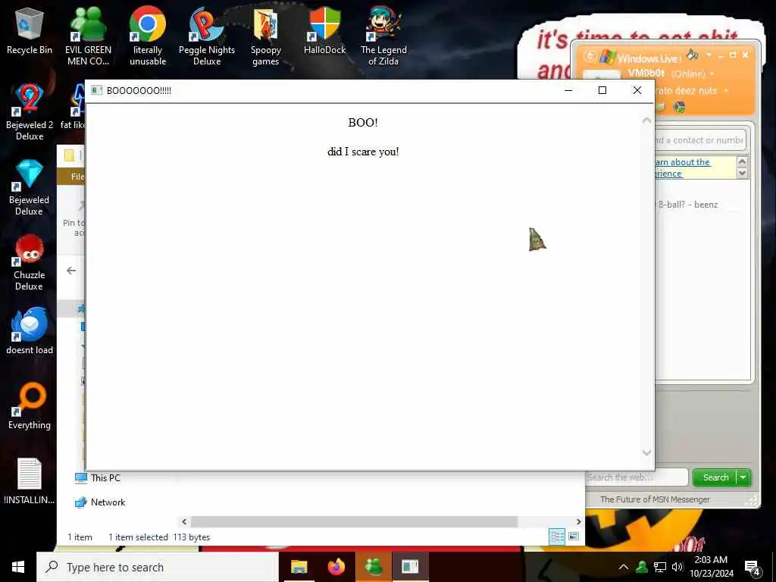The height and width of the screenshot is (582, 776).
Task: Click the Explorer back arrow
Action: [71, 271]
